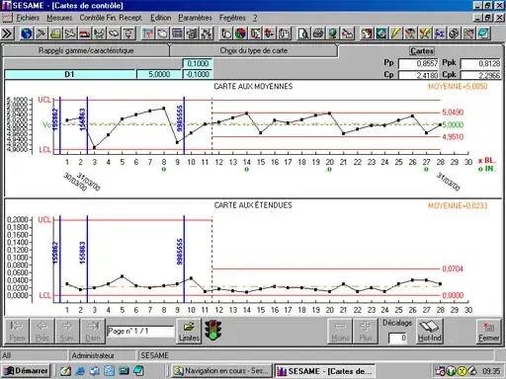Switch to Rappels gamme/caractéristique tab

[86, 50]
